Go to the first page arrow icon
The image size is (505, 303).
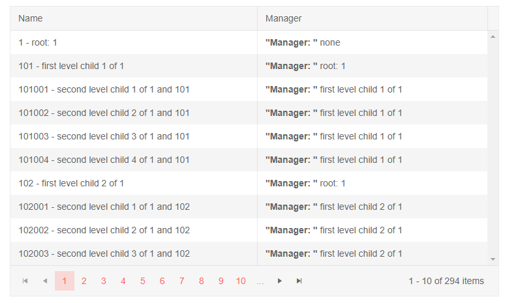[25, 281]
